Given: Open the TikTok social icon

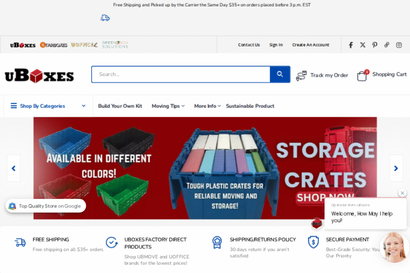Looking at the screenshot, I should (x=387, y=45).
